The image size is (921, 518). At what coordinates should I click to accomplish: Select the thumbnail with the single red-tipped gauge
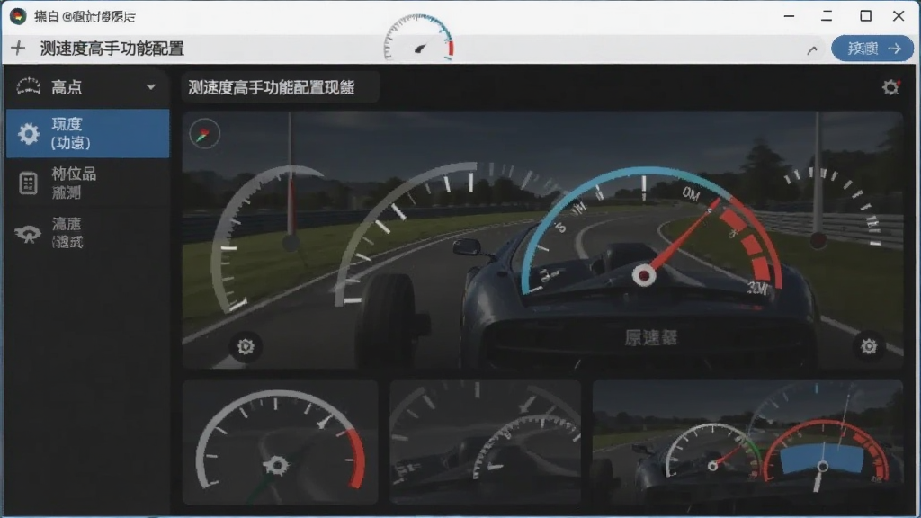pos(281,442)
